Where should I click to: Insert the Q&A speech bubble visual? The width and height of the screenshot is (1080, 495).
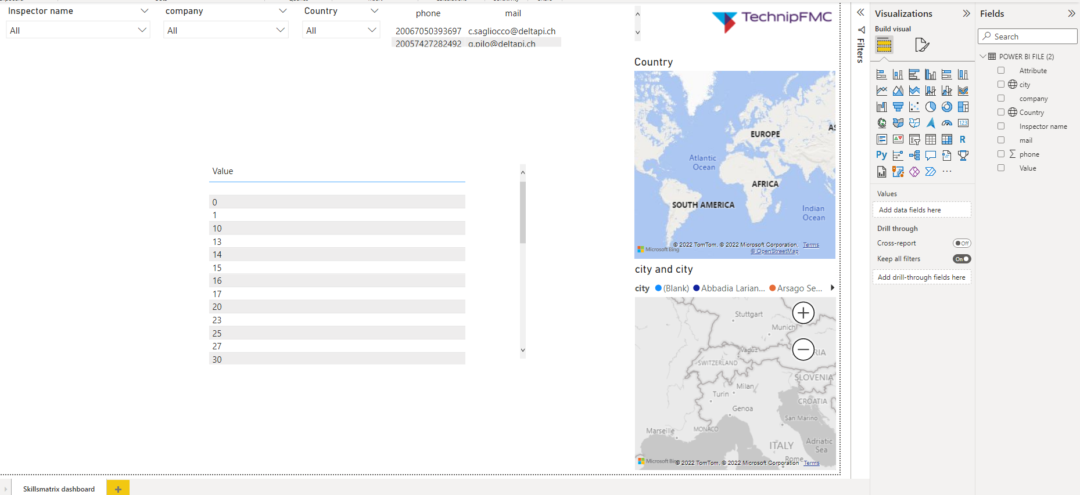(x=931, y=155)
